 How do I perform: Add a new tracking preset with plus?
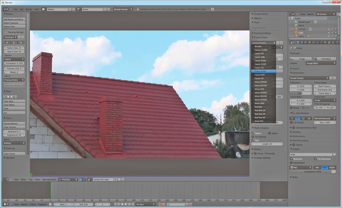19,37
